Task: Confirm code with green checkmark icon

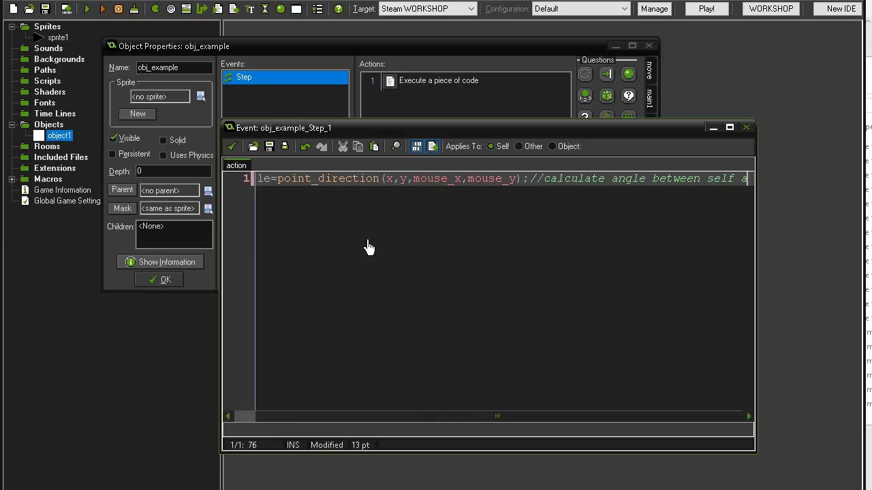Action: [x=232, y=146]
